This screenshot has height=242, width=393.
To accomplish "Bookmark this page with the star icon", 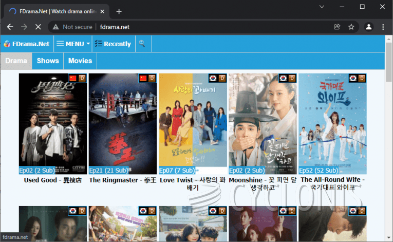I will click(351, 27).
